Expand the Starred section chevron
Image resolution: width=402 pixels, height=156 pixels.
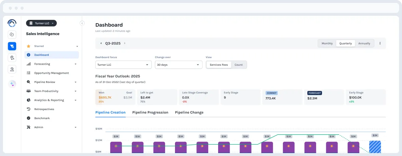click(77, 47)
